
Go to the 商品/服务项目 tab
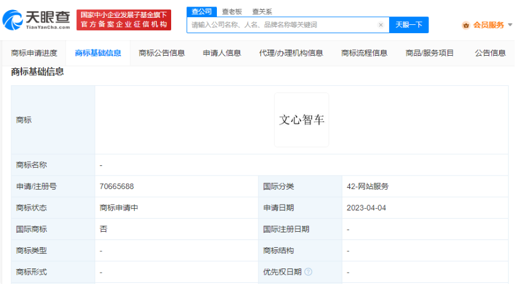[x=429, y=53]
